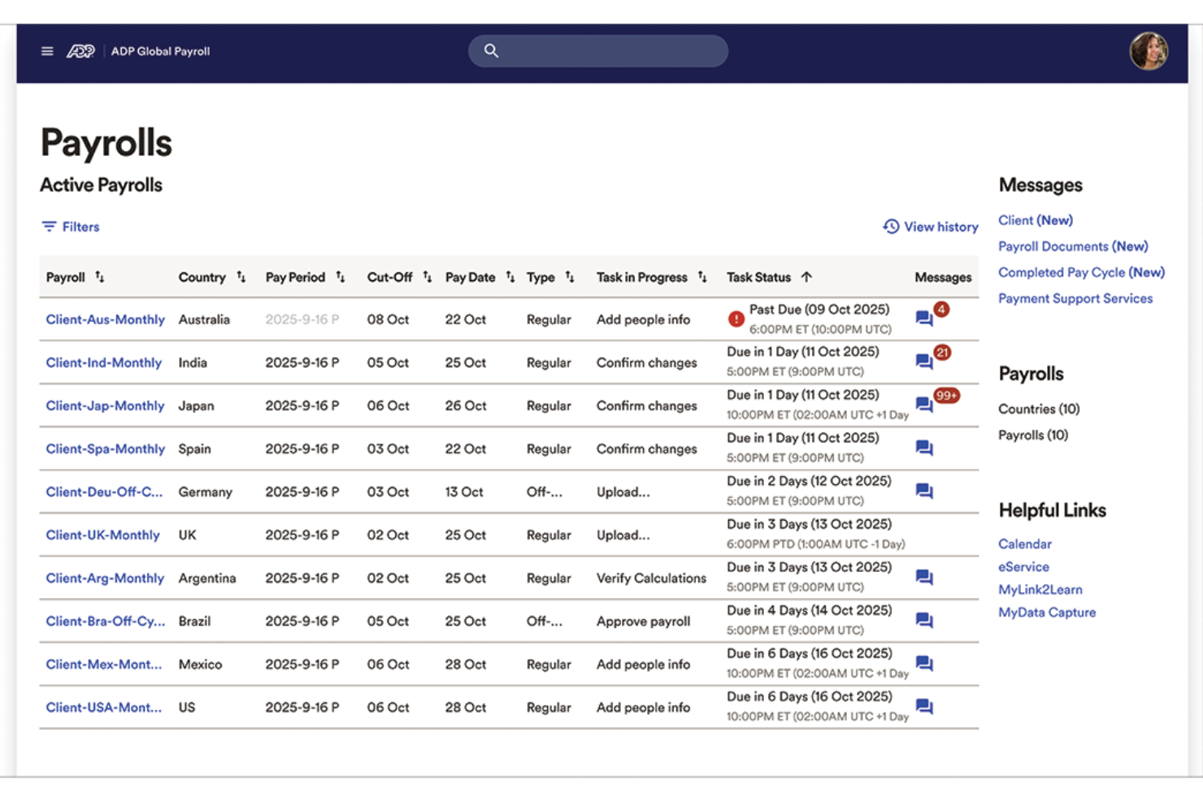
Task: Sort by the Payroll column arrows
Action: click(99, 277)
